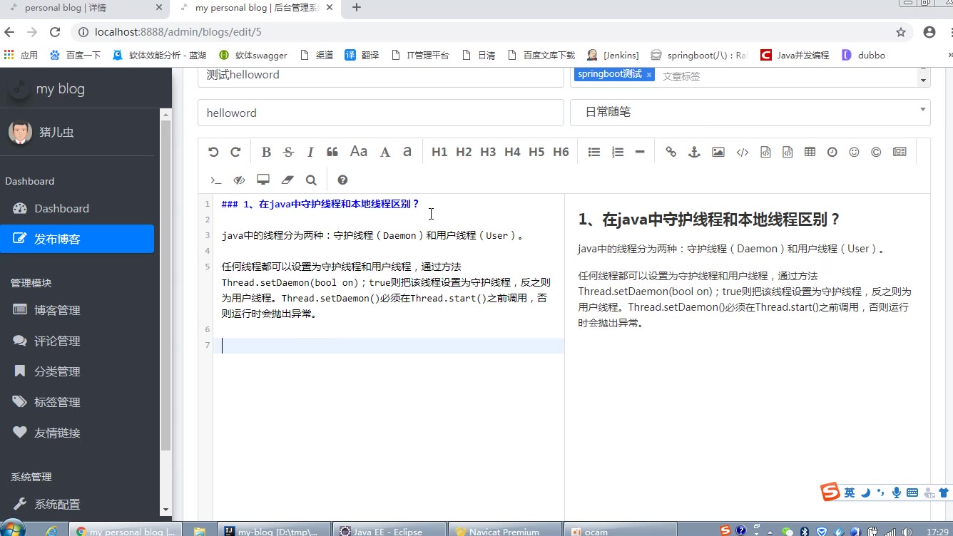
Task: Insert a block quote via the toolbar
Action: point(332,152)
